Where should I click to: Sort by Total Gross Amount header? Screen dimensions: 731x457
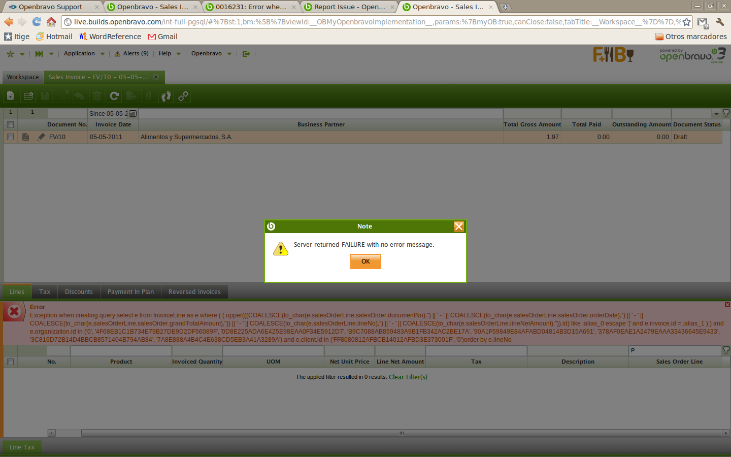pos(533,124)
